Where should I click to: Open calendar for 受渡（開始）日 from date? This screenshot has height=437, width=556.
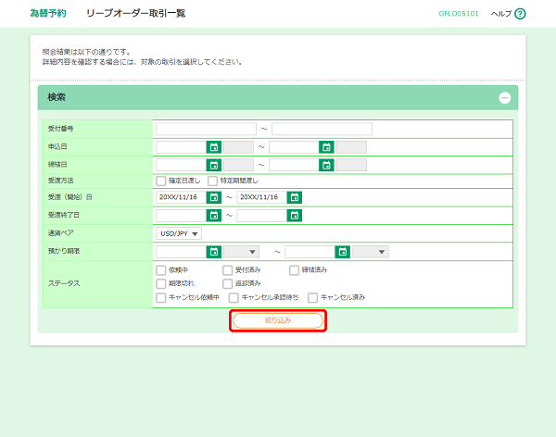[x=214, y=197]
